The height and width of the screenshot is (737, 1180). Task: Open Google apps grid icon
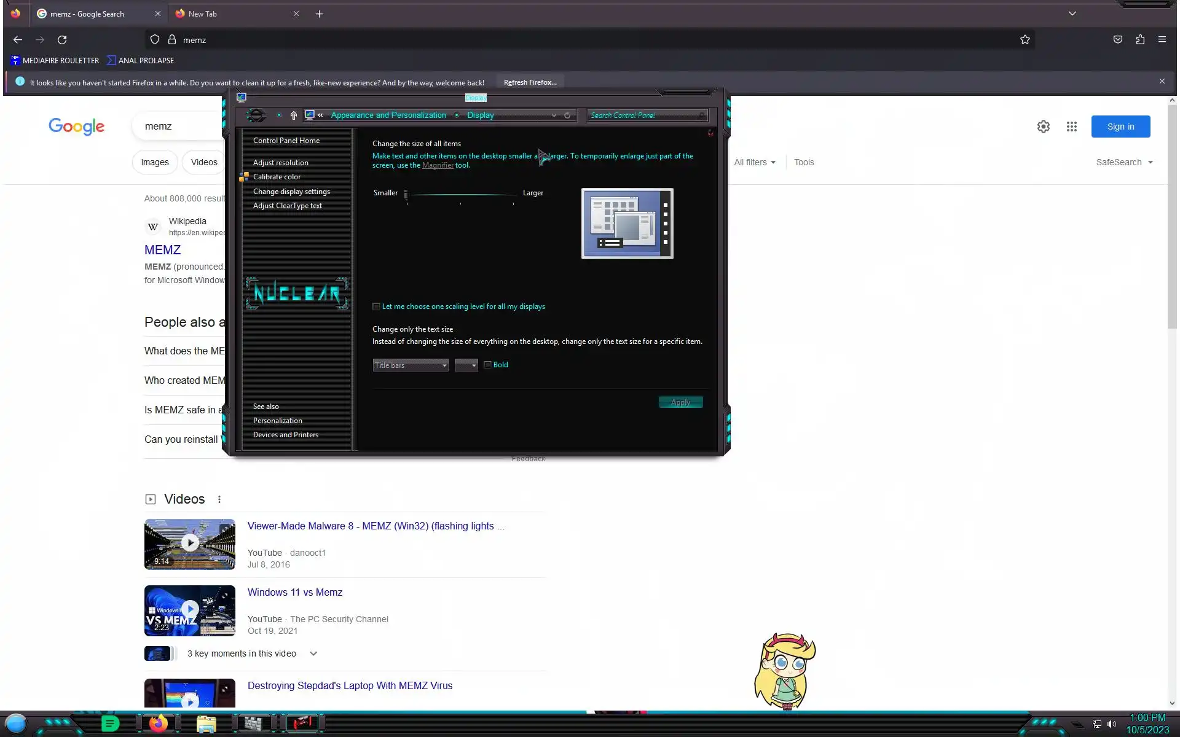(1071, 127)
